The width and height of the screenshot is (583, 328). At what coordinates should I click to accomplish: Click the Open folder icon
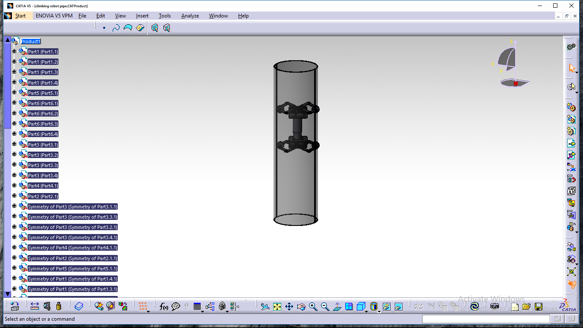526,306
